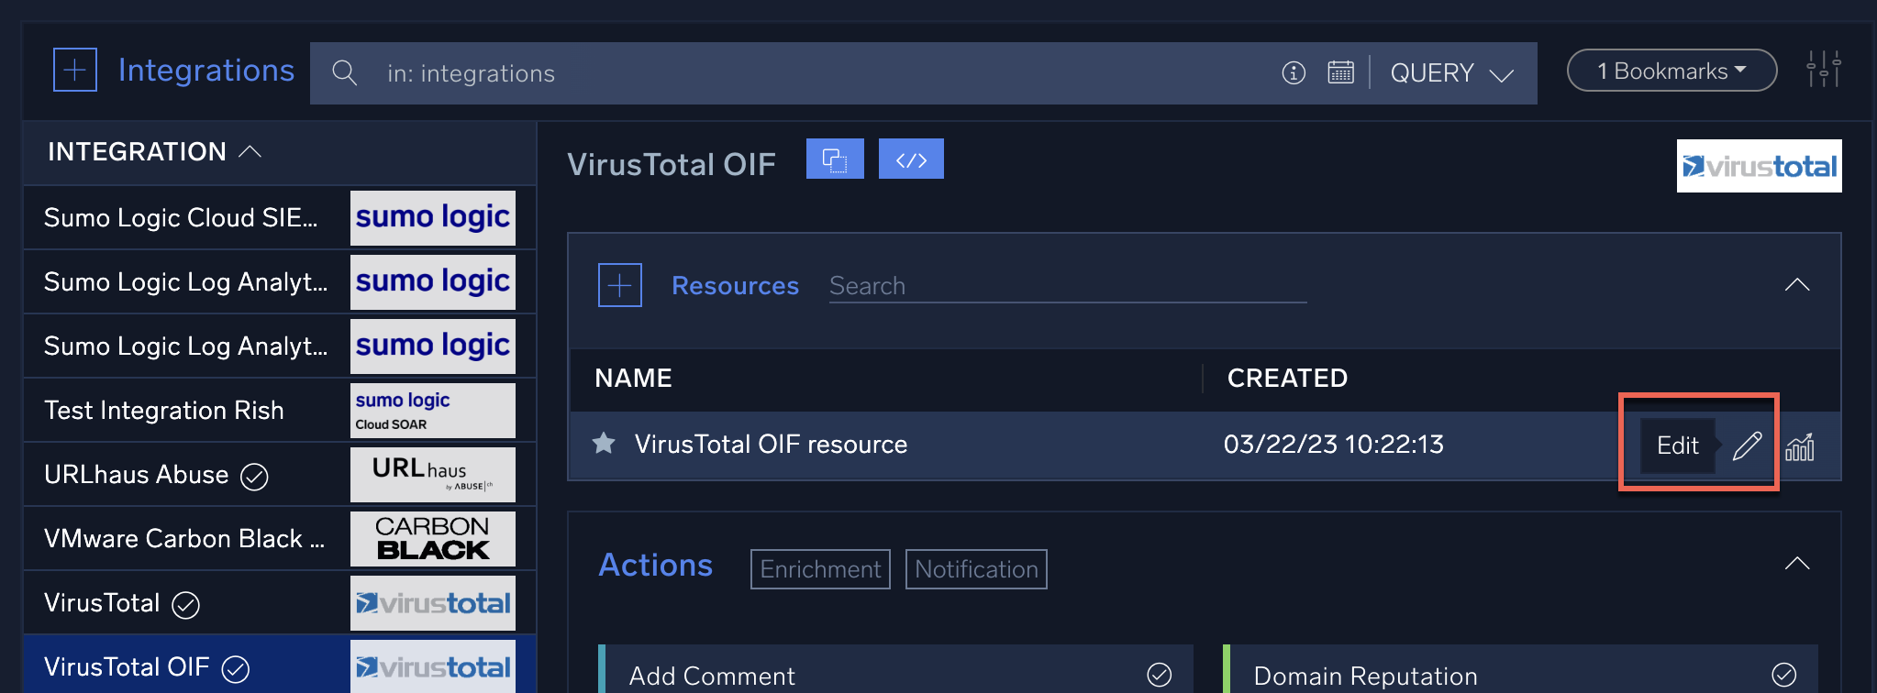This screenshot has height=693, width=1877.
Task: Filter actions by Notification
Action: click(x=976, y=569)
